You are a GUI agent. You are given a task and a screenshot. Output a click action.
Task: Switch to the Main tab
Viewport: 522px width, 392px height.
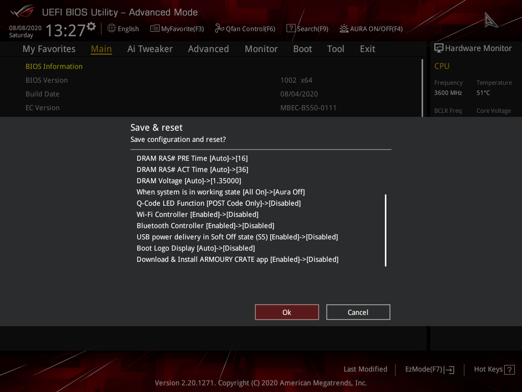(x=101, y=49)
